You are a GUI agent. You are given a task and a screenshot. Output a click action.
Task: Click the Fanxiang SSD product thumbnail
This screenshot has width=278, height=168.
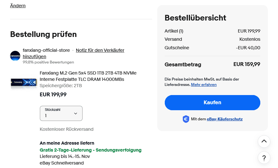[x=23, y=83]
